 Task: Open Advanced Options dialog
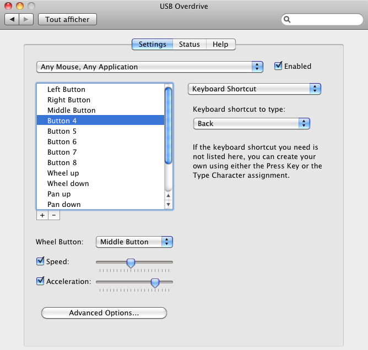(104, 313)
